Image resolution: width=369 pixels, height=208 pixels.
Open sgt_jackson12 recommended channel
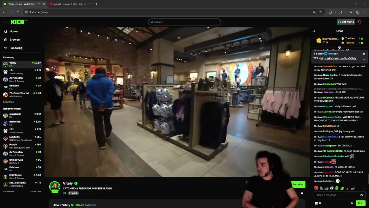point(22,184)
